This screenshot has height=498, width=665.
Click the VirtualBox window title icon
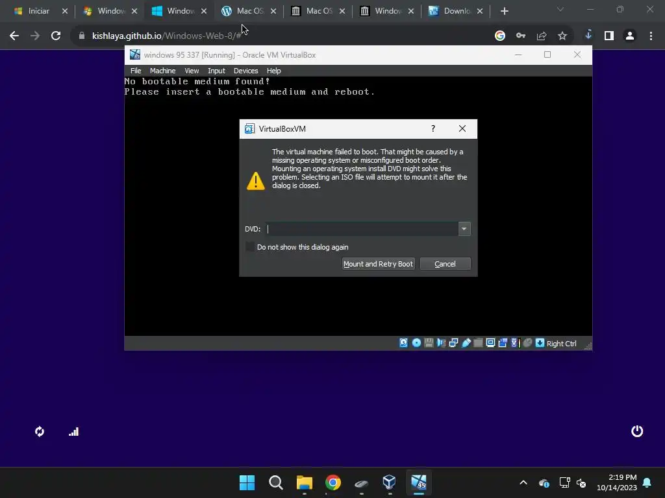(x=135, y=54)
